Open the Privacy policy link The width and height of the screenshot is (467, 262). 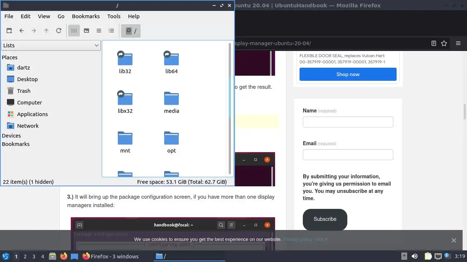coord(297,239)
